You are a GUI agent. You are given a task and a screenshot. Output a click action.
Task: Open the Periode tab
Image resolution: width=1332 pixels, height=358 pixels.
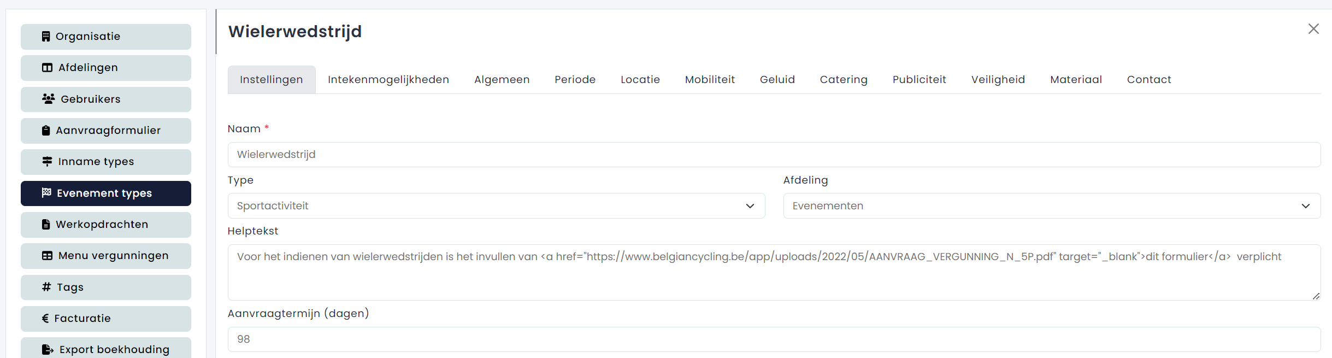tap(575, 80)
